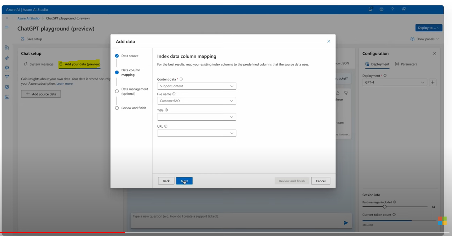Open the help question mark icon

392,9
